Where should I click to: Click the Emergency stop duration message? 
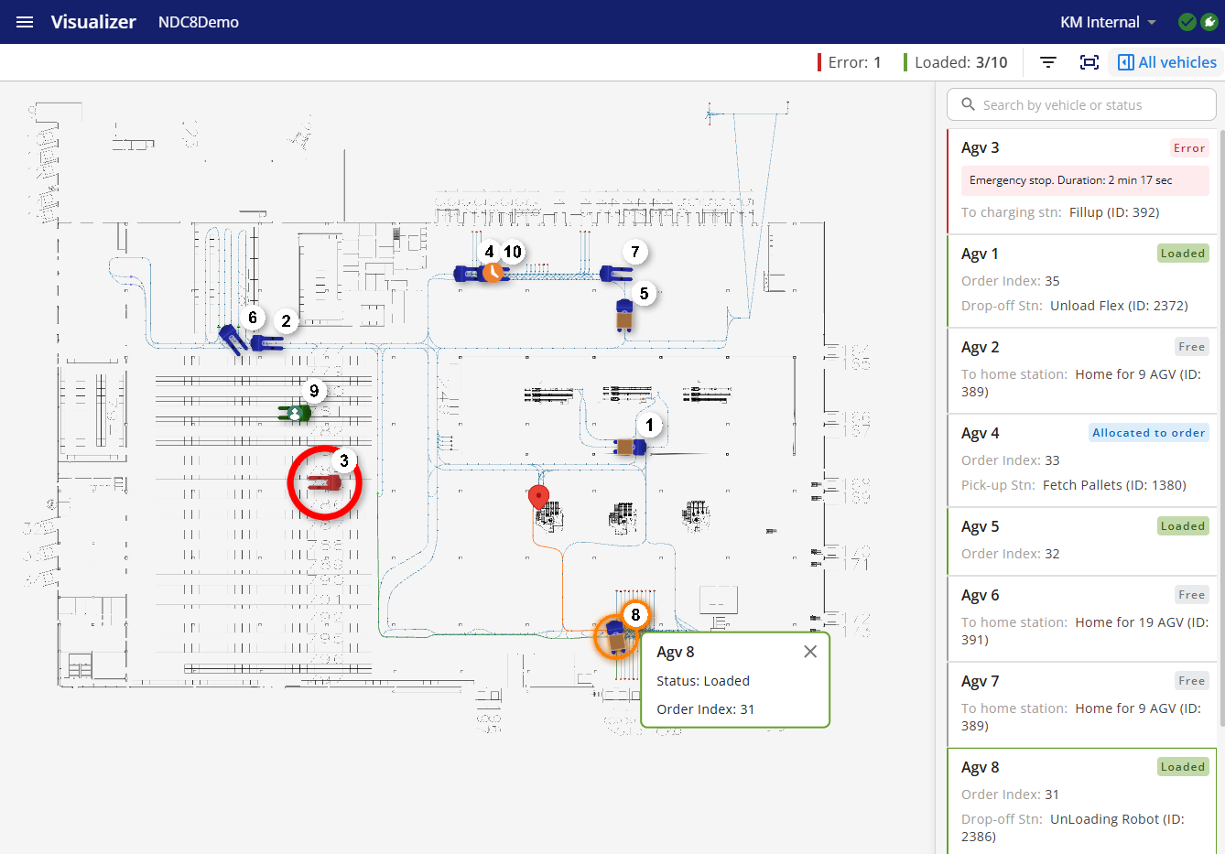tap(1085, 180)
